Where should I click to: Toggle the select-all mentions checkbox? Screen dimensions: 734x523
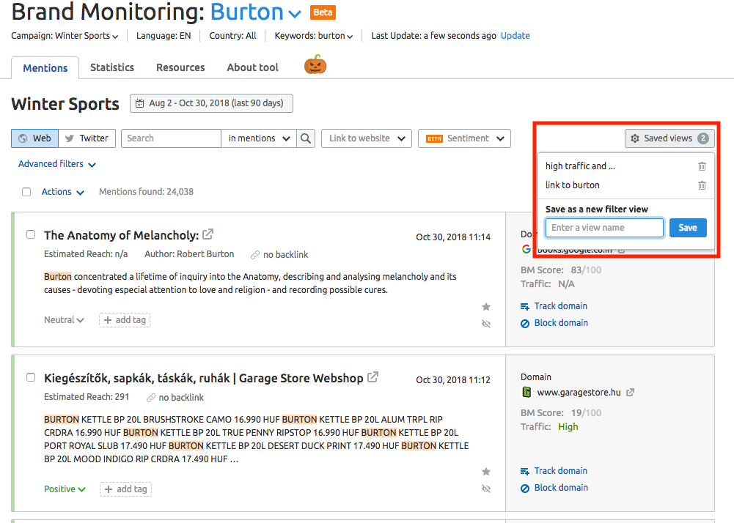coord(26,192)
